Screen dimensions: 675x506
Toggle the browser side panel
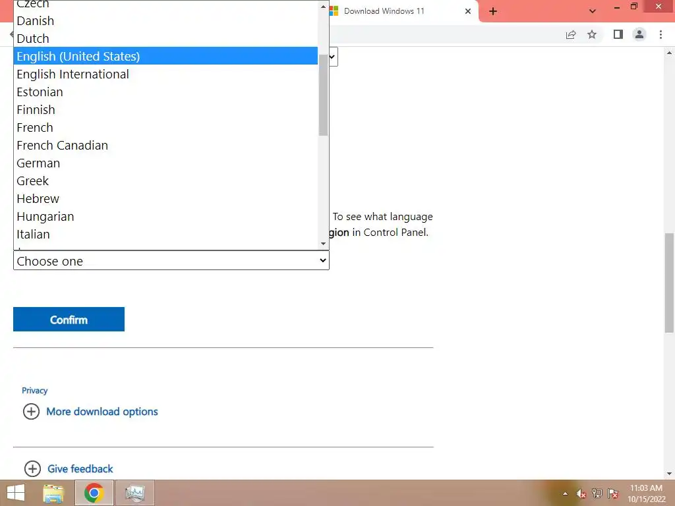coord(618,34)
